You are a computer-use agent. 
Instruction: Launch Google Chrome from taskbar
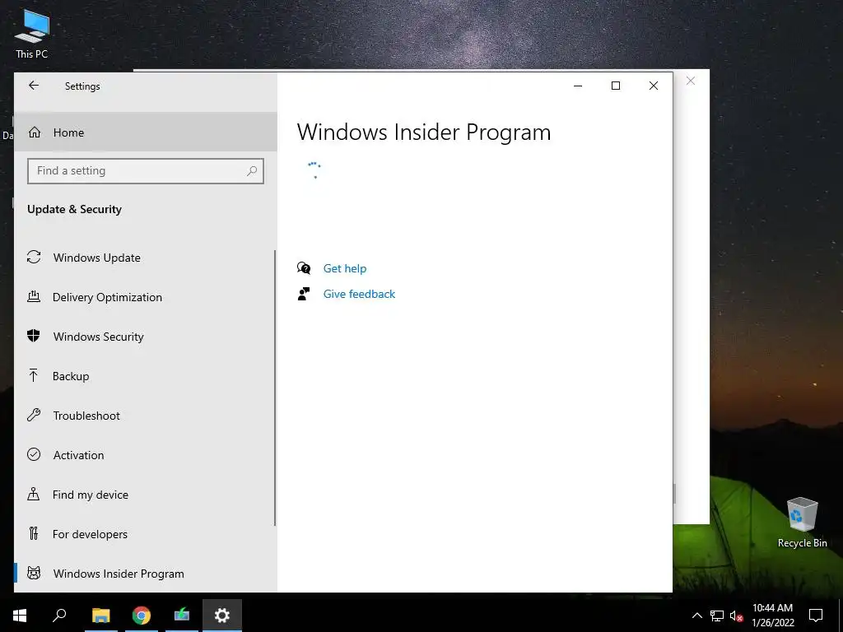point(142,616)
